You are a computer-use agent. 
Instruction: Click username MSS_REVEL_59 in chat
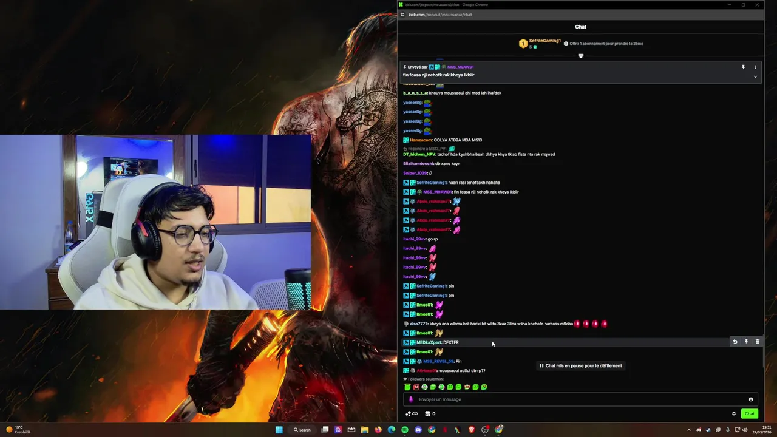[x=438, y=361]
